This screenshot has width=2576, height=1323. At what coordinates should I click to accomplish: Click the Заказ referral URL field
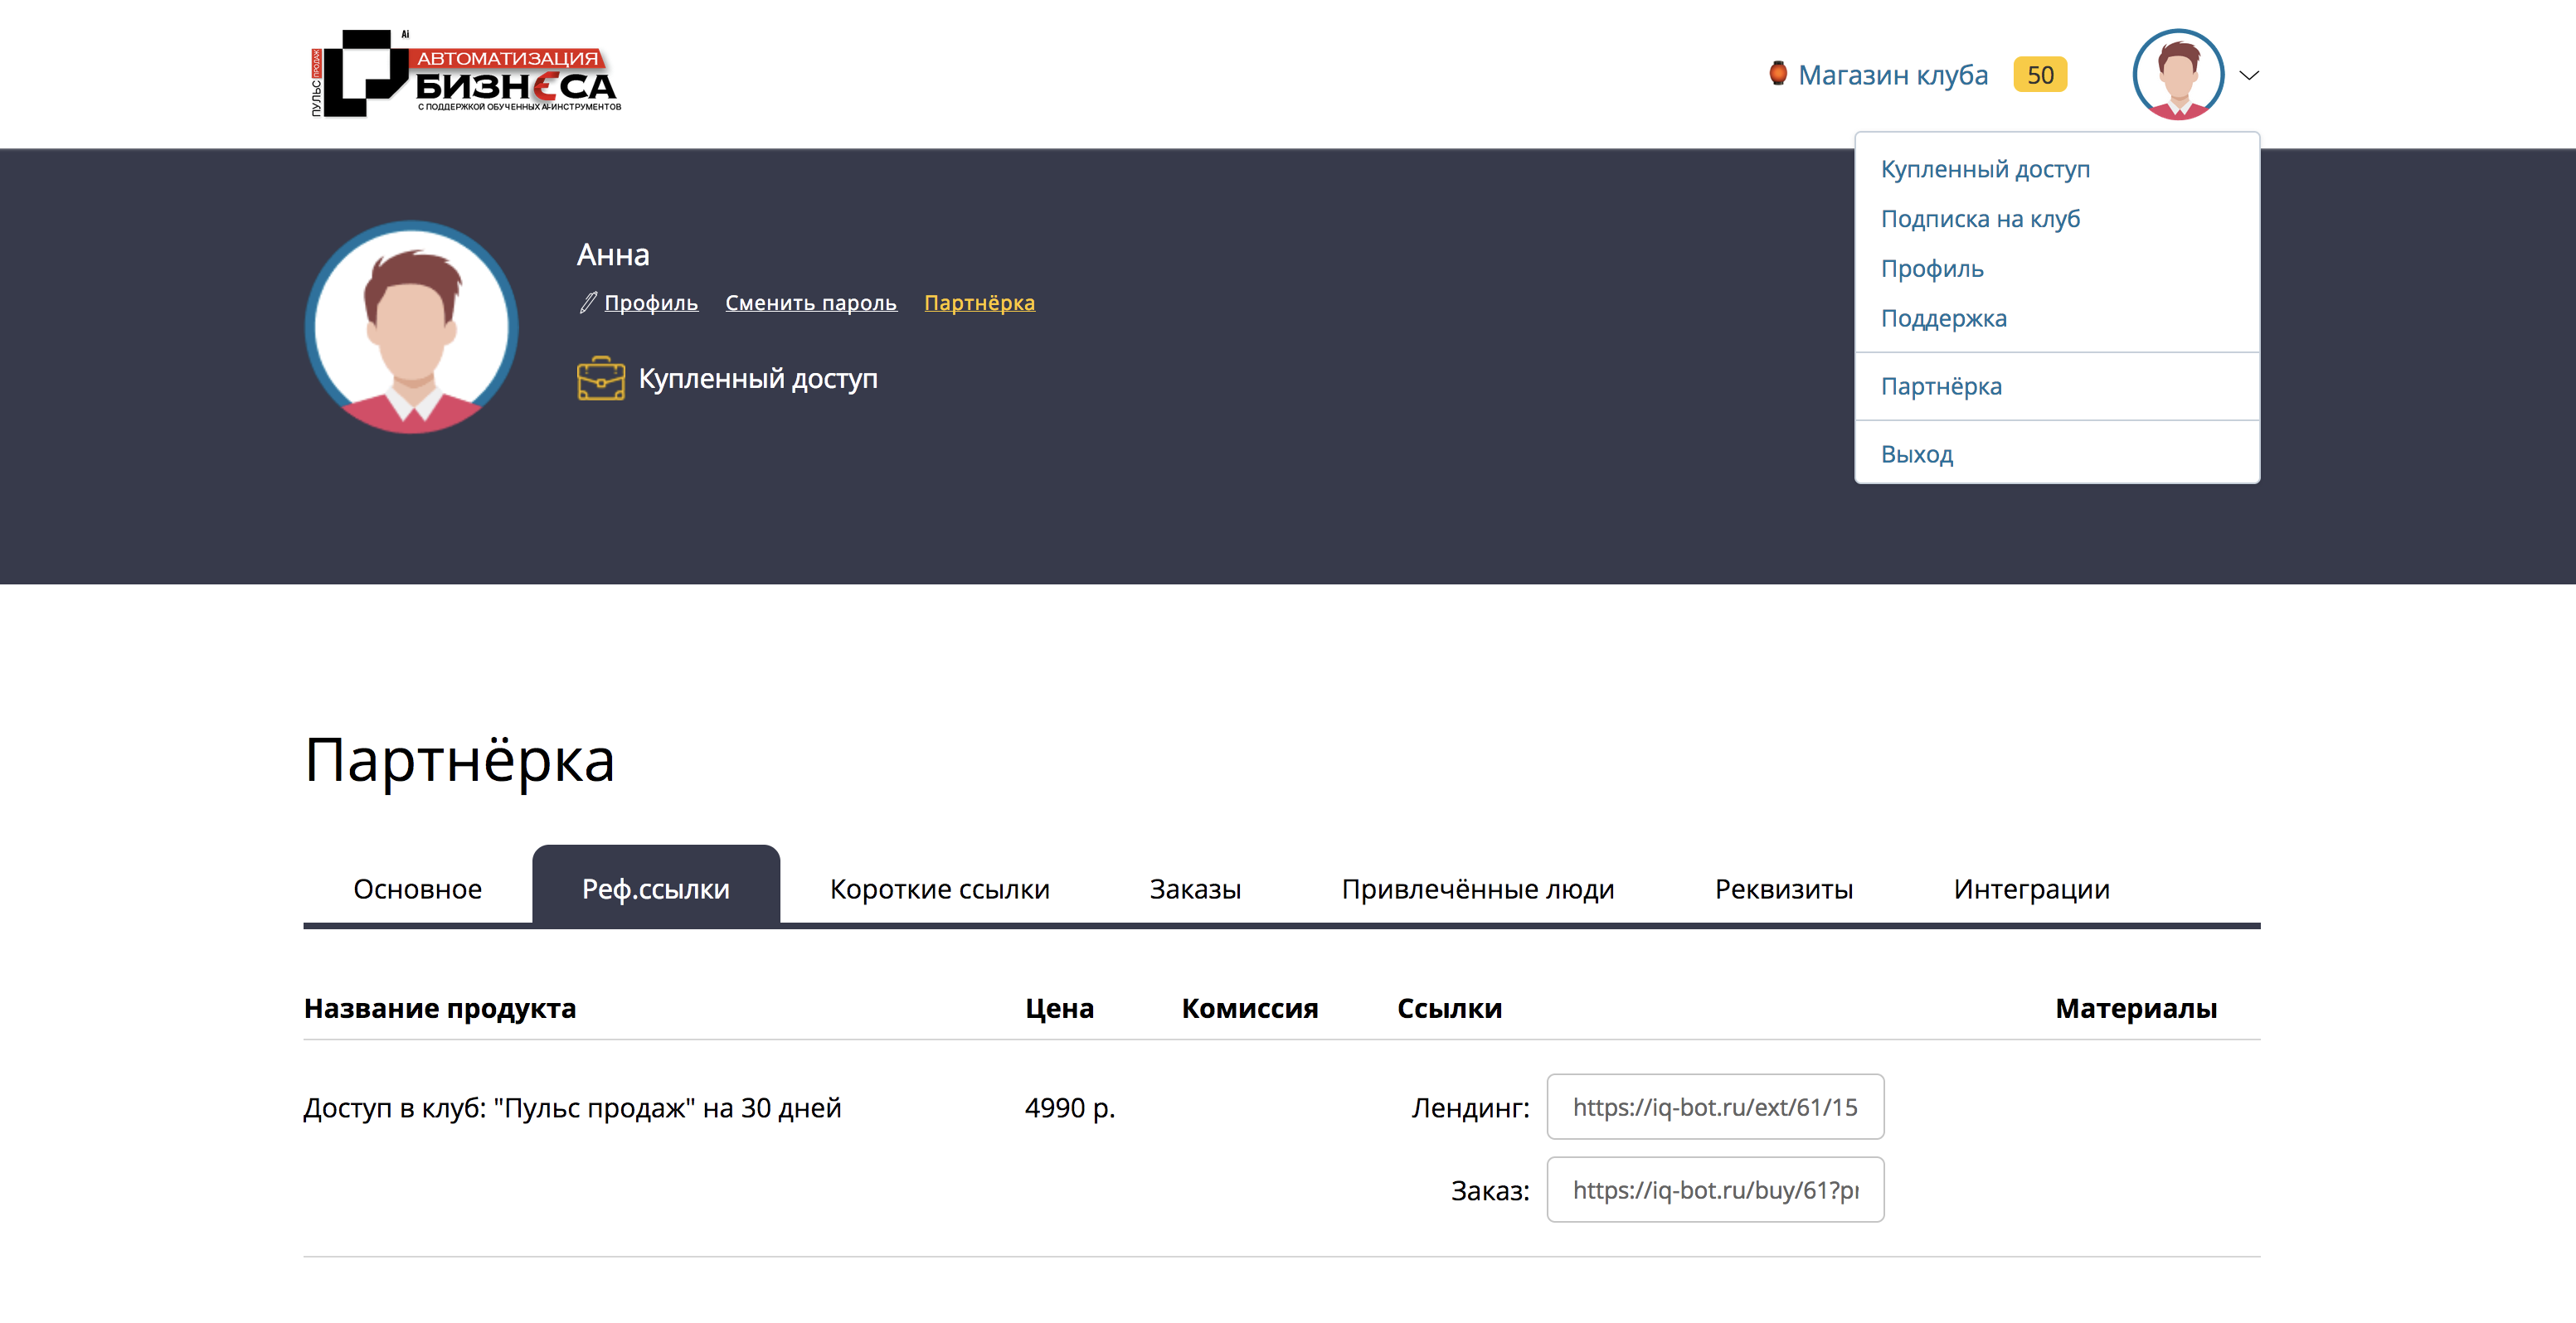(1714, 1190)
